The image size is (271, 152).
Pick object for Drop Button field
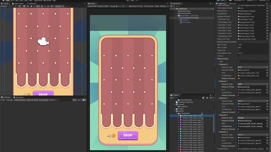pyautogui.click(x=267, y=14)
